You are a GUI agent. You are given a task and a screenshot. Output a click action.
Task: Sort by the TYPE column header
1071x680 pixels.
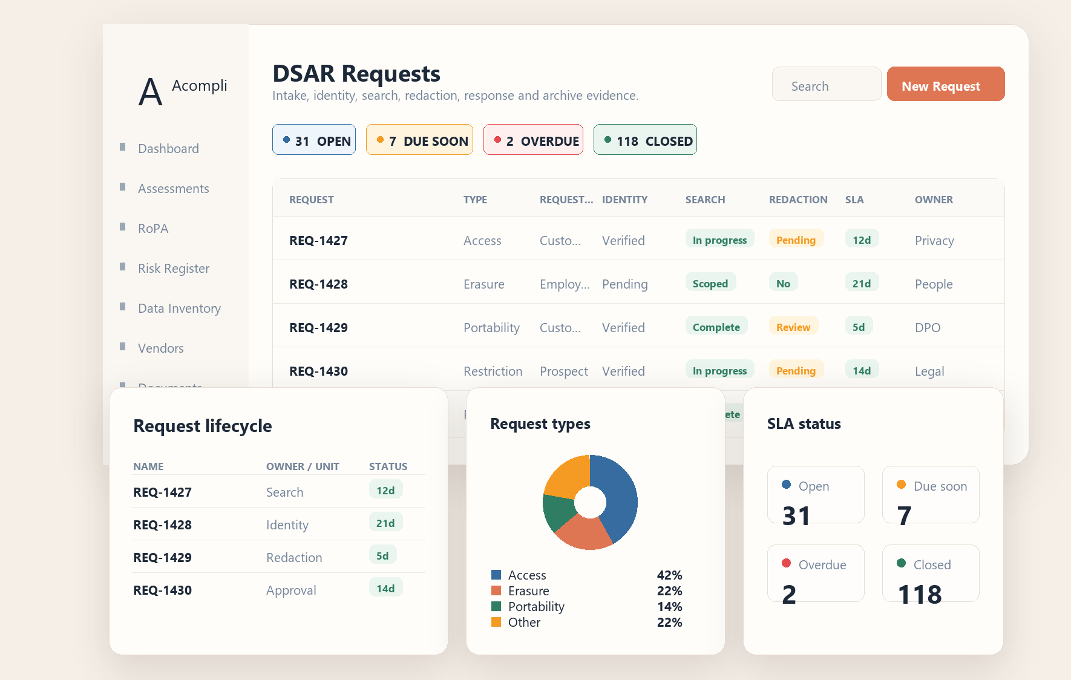pos(475,200)
